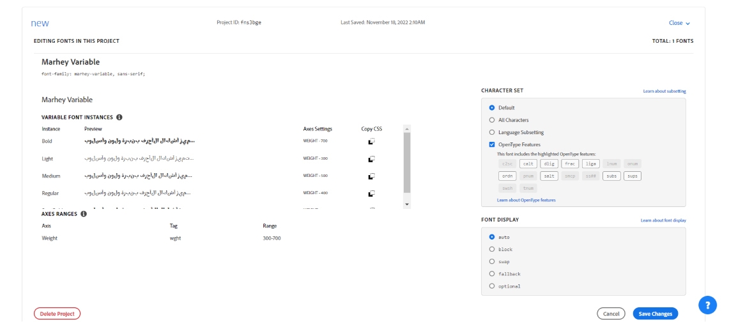The width and height of the screenshot is (729, 322).
Task: Select block font display
Action: tap(492, 250)
